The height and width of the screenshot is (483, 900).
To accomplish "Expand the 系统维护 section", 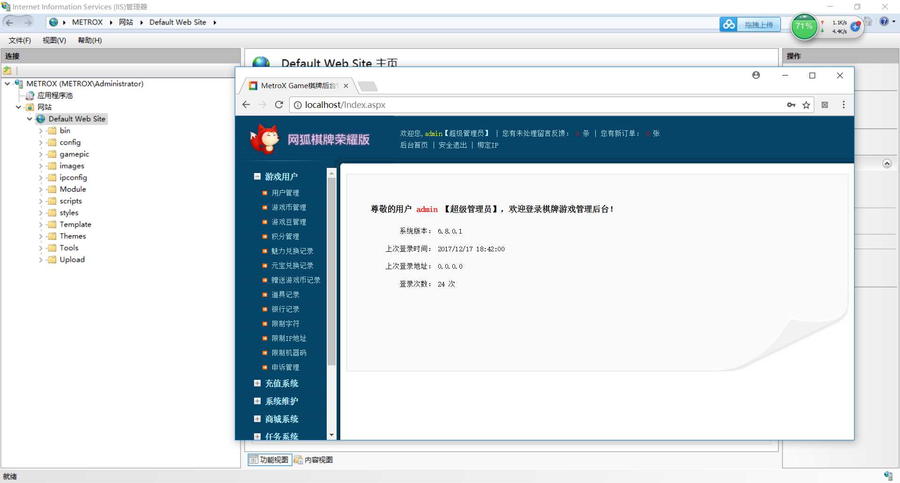I will click(x=257, y=401).
